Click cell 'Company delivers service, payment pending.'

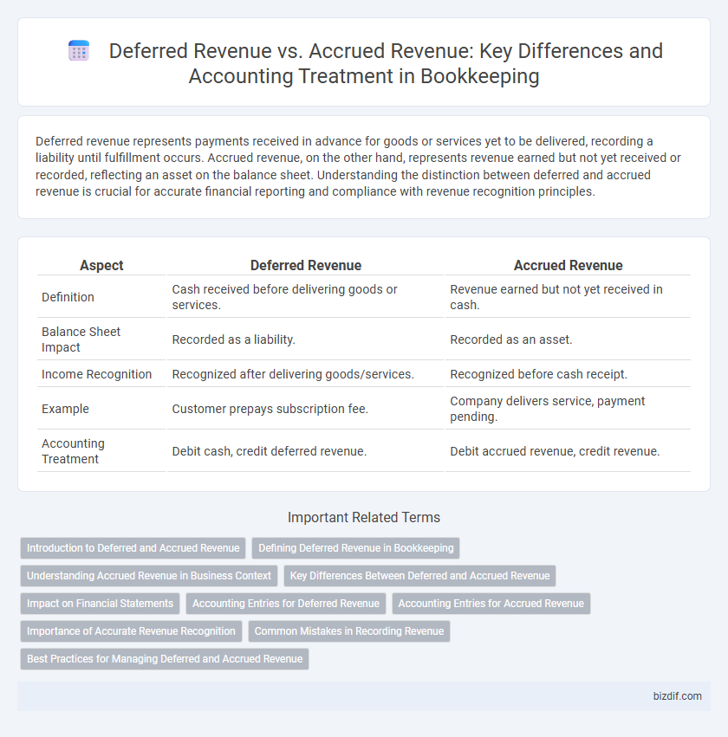tap(569, 409)
